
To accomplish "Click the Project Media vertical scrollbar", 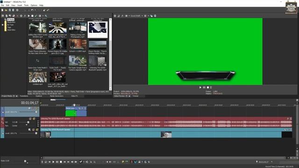I will pyautogui.click(x=110, y=54).
